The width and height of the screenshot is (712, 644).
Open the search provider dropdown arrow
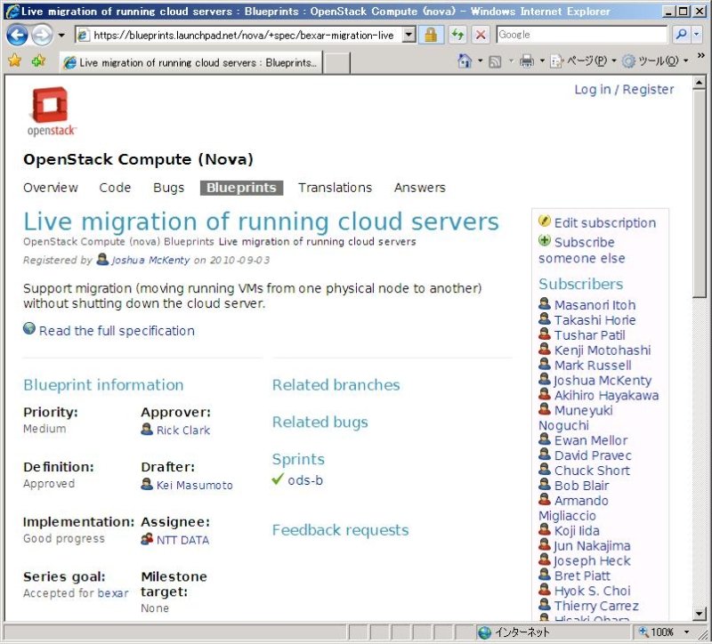(x=697, y=35)
